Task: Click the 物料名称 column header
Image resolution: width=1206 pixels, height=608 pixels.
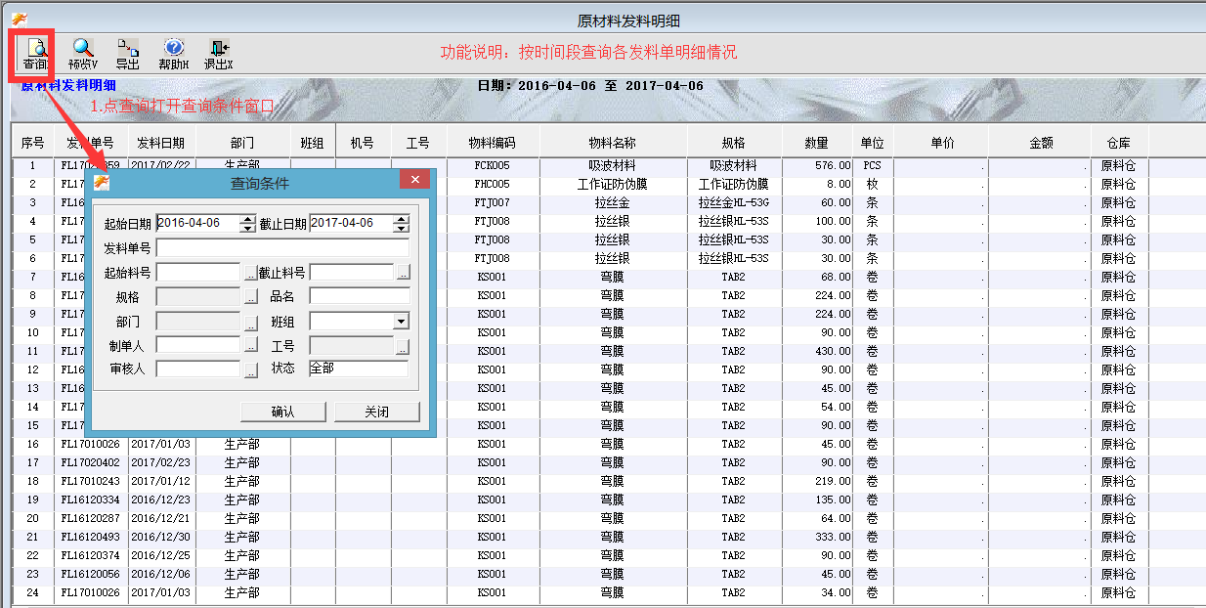Action: (x=613, y=143)
